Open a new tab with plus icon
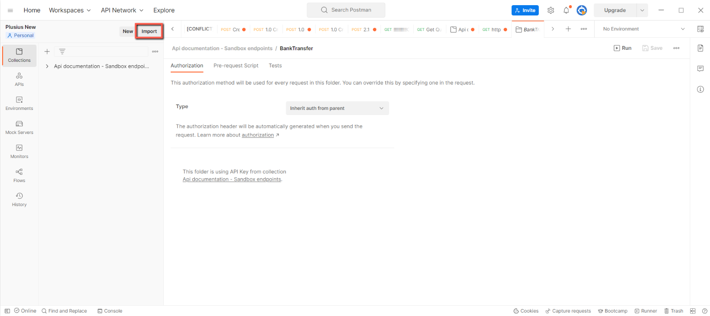Image resolution: width=710 pixels, height=316 pixels. click(x=568, y=29)
